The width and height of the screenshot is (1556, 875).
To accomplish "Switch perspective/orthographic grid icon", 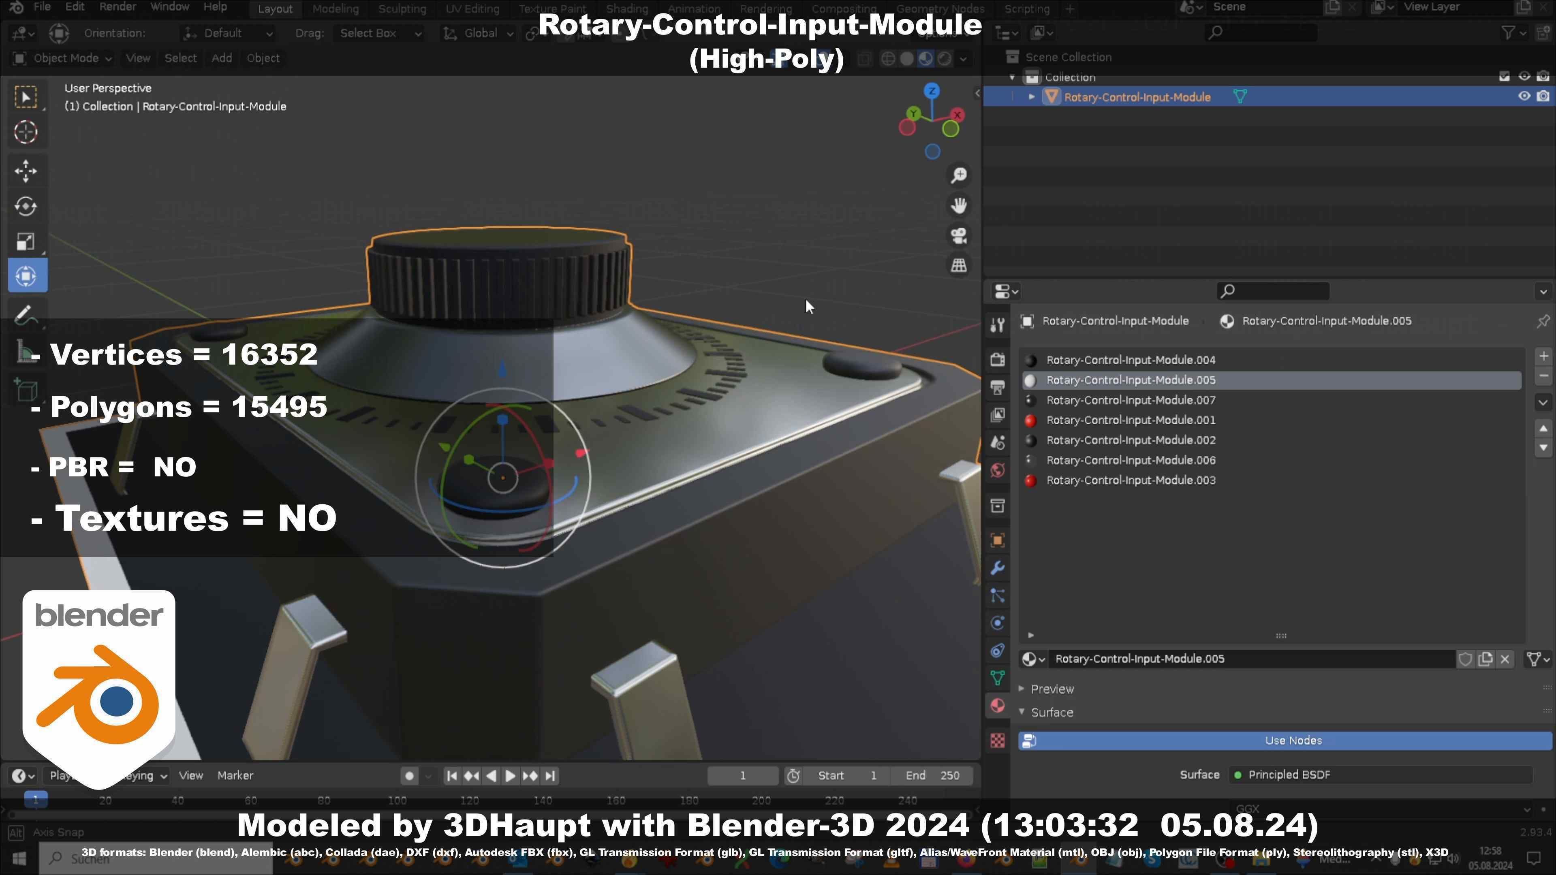I will click(x=959, y=266).
